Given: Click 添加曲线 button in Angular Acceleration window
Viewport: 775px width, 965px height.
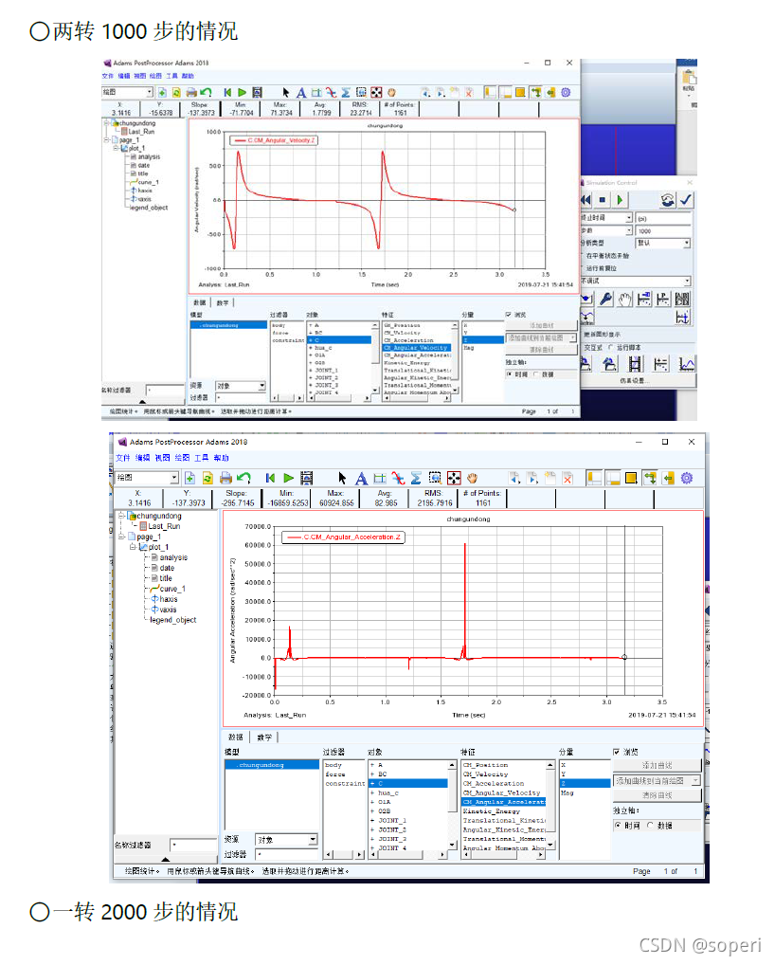Looking at the screenshot, I should point(657,765).
